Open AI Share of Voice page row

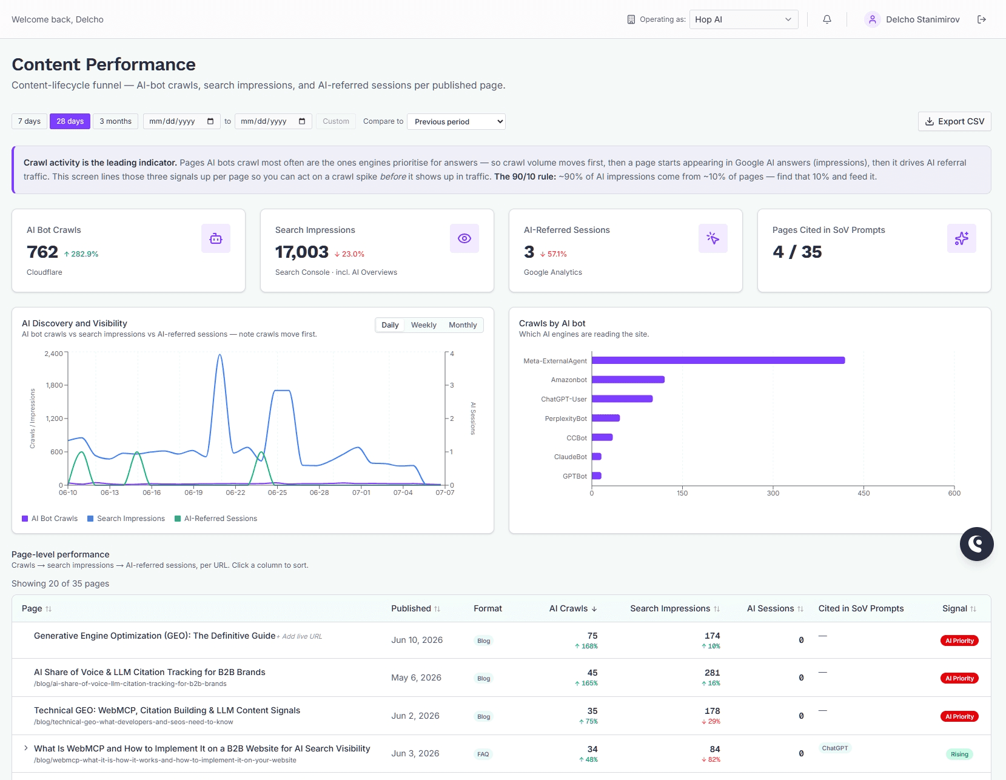(x=501, y=677)
